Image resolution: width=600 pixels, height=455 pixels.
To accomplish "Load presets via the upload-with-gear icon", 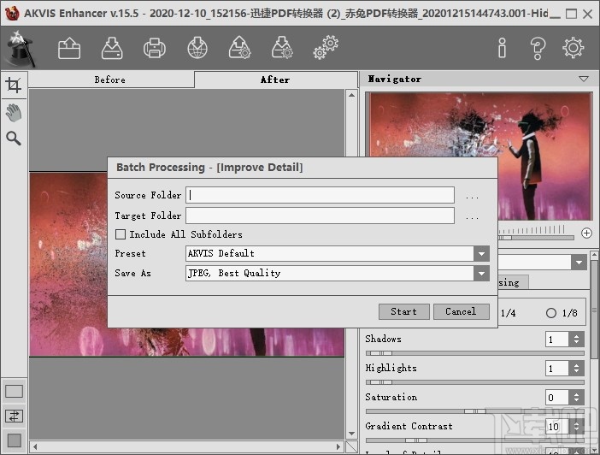I will (240, 47).
